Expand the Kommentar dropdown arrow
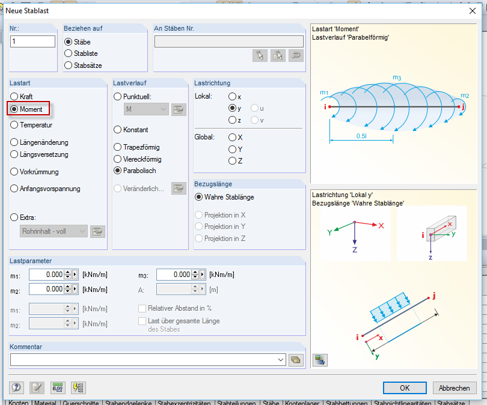This screenshot has height=405, width=487. point(280,360)
